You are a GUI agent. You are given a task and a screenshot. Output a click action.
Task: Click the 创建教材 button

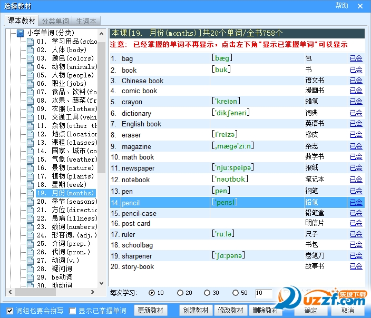tap(196, 310)
